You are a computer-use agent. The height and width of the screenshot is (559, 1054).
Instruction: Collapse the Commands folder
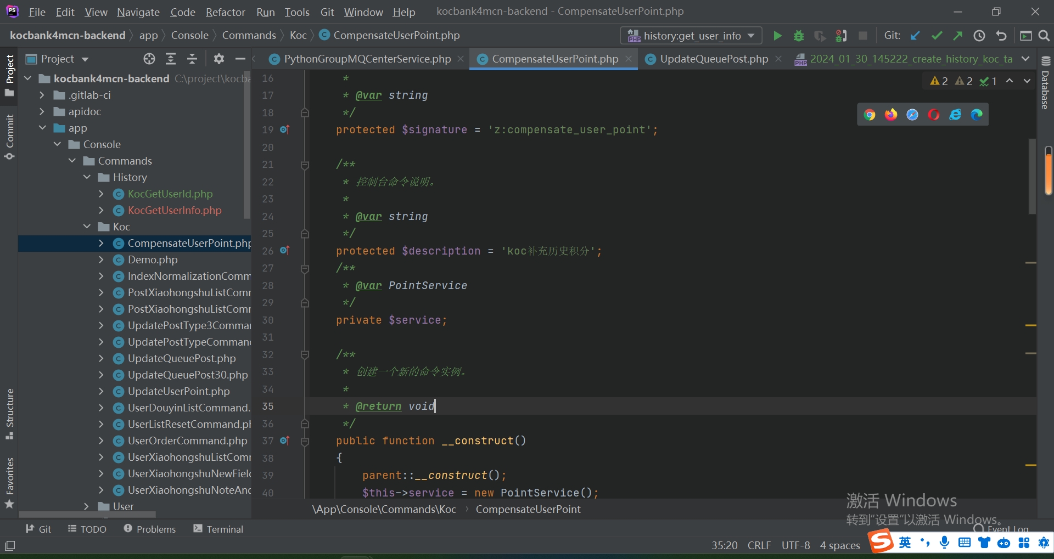coord(72,161)
